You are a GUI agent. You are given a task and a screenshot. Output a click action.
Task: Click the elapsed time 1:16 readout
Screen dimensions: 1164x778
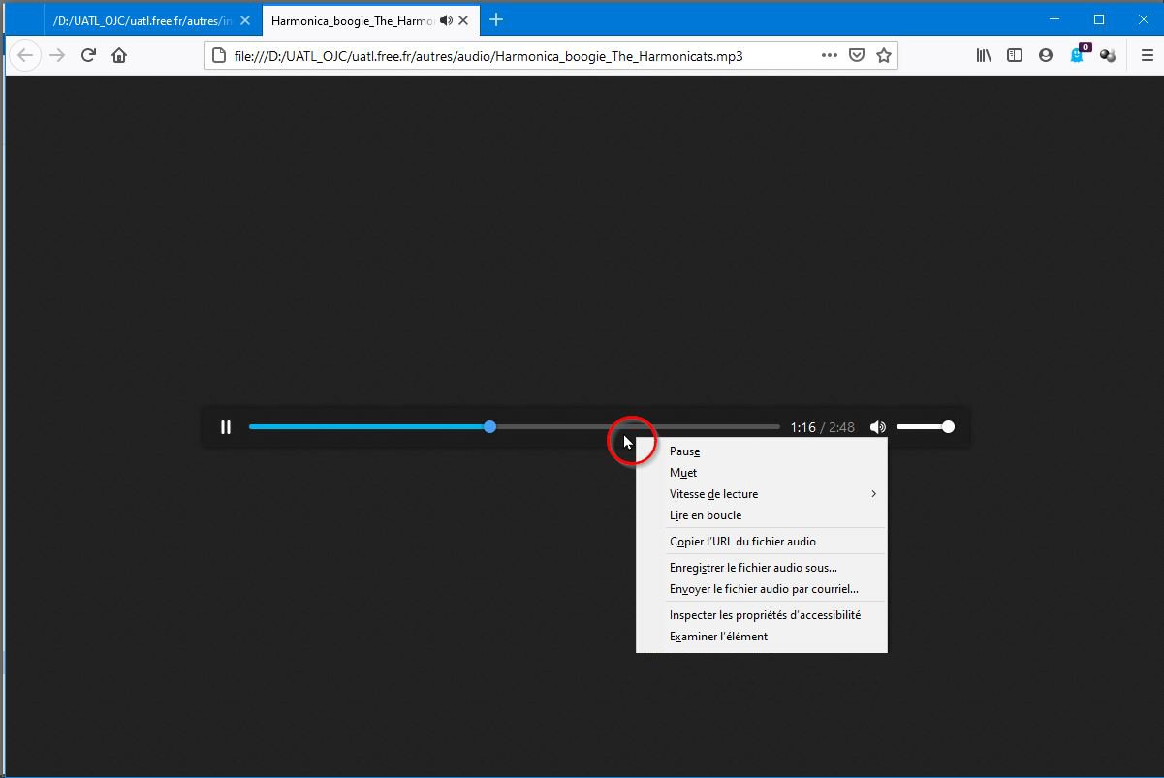click(802, 427)
